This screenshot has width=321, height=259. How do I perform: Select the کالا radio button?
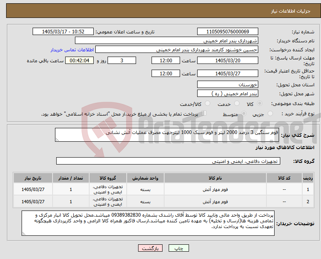[259, 103]
